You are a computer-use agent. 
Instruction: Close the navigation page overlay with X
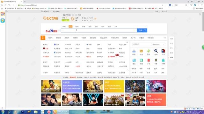pyautogui.click(x=200, y=15)
